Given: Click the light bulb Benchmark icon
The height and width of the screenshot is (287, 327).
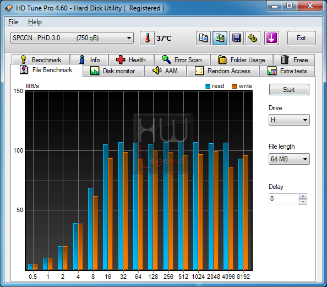Looking at the screenshot, I should 24,59.
